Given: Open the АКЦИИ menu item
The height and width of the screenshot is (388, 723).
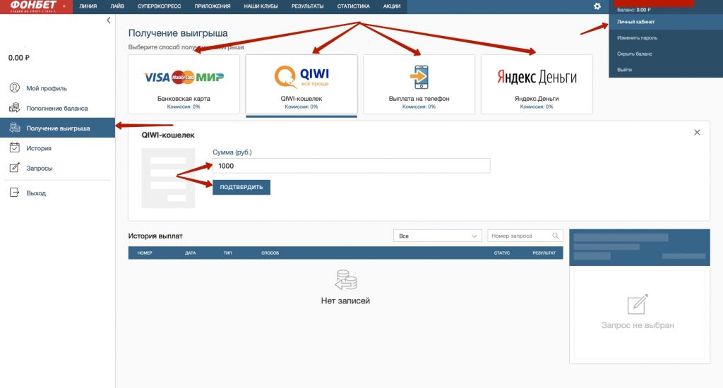Looking at the screenshot, I should tap(391, 6).
